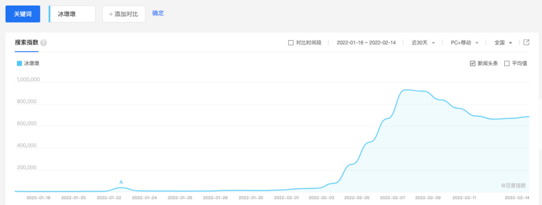The image size is (542, 205).
Task: Expand the PC+移动 device dropdown
Action: click(x=464, y=43)
